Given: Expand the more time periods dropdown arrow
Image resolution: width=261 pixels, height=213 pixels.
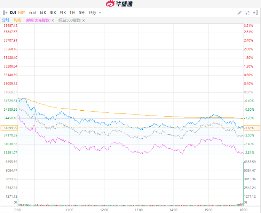Looking at the screenshot, I should click(100, 13).
